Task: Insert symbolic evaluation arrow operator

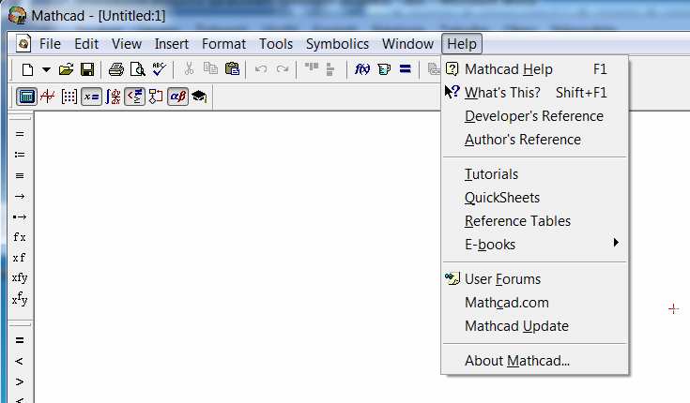Action: [x=20, y=197]
